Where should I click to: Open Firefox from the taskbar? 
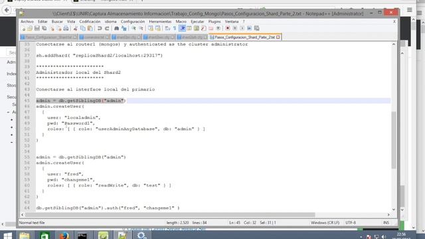(x=64, y=235)
